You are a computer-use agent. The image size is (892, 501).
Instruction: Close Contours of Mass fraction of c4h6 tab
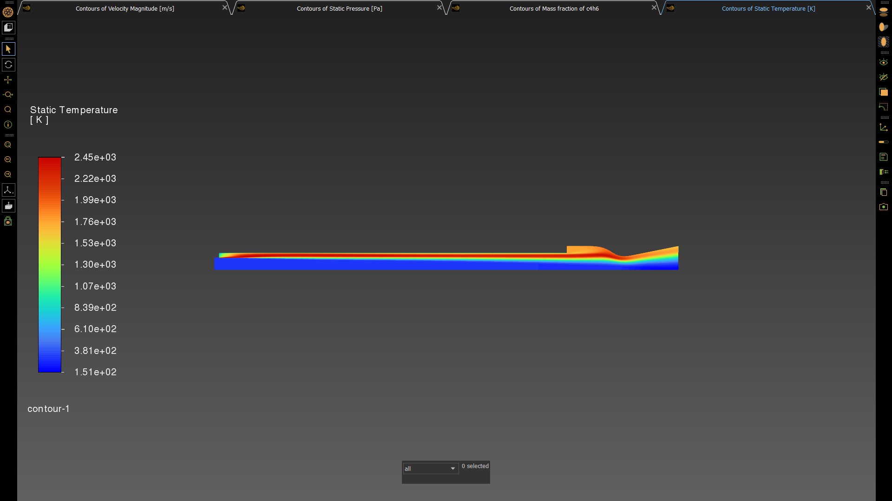654,7
